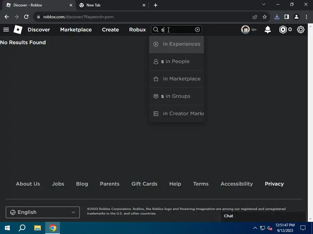313x234 pixels.
Task: Open the English language dropdown
Action: pyautogui.click(x=43, y=212)
